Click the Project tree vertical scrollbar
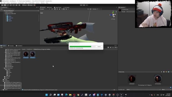This screenshot has width=172, height=97. click(x=21, y=86)
